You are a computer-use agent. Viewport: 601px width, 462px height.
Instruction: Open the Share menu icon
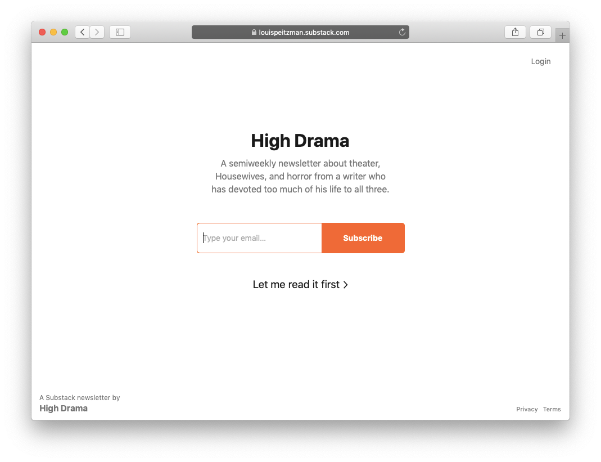point(515,32)
